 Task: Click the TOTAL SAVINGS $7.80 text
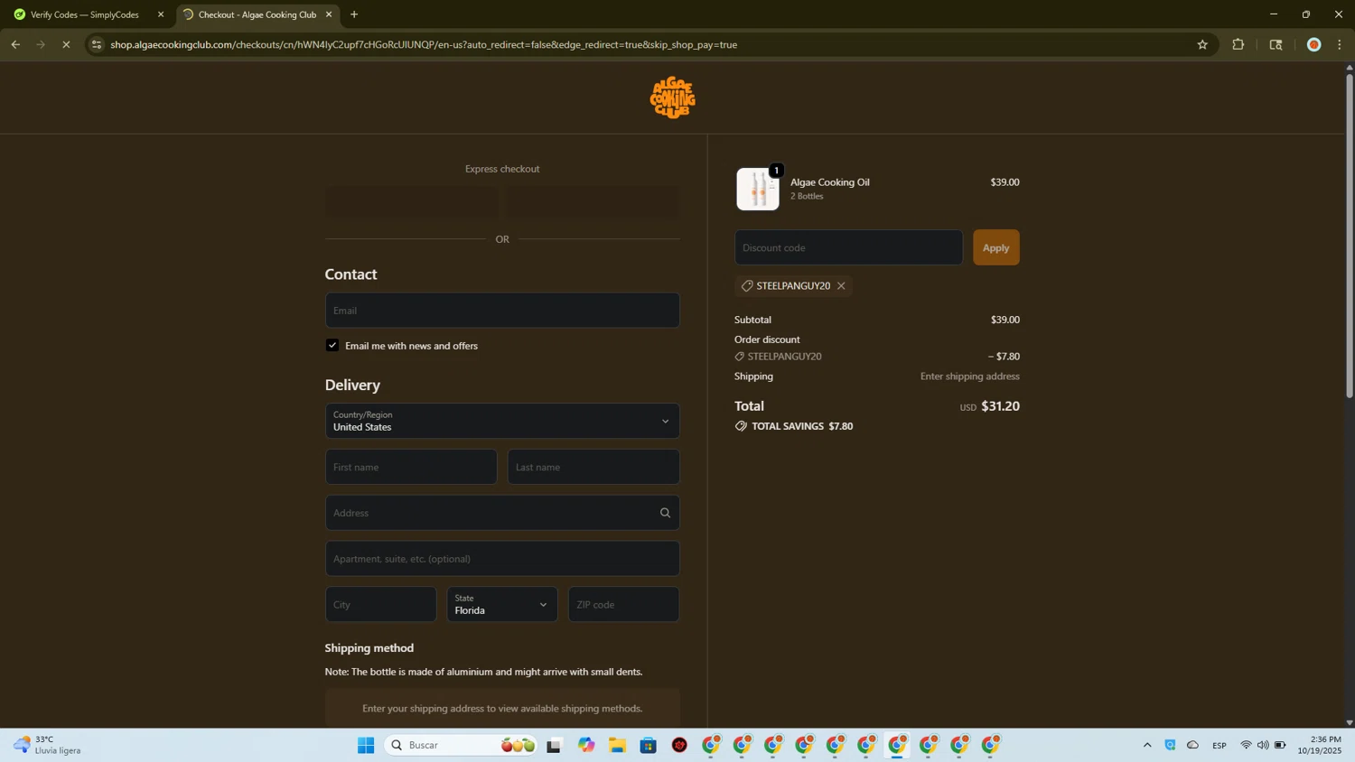802,426
